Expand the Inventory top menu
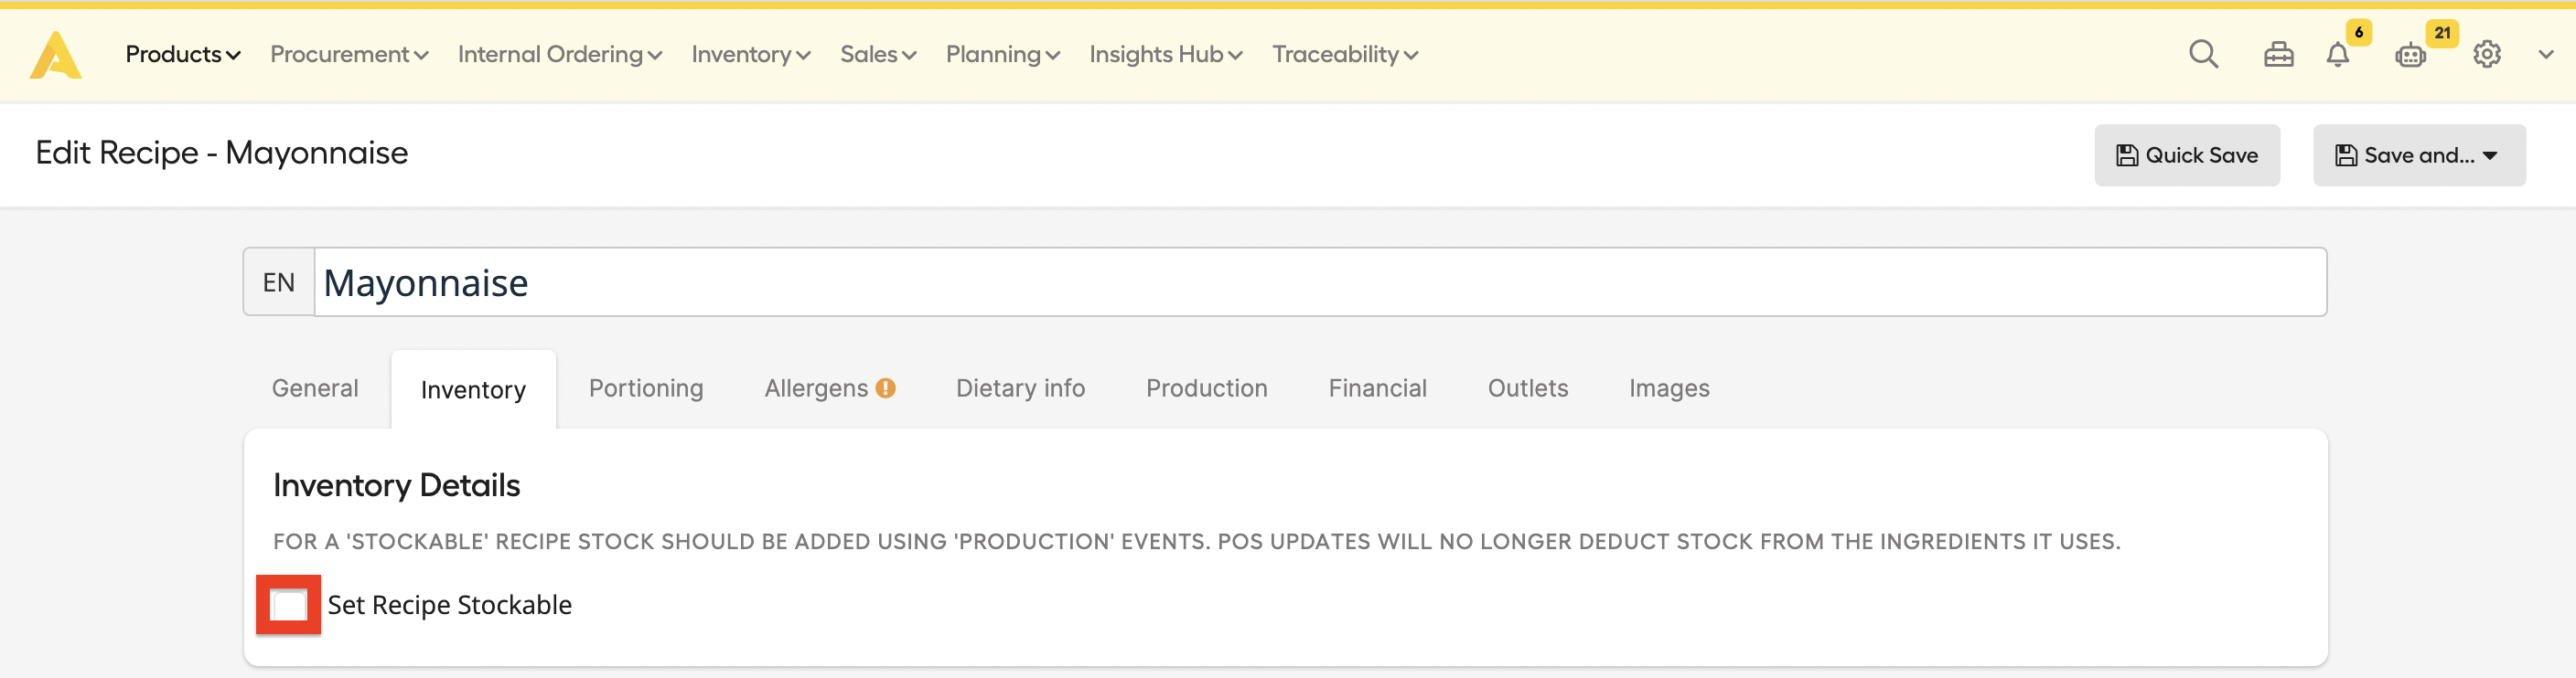Image resolution: width=2576 pixels, height=678 pixels. 751,54
